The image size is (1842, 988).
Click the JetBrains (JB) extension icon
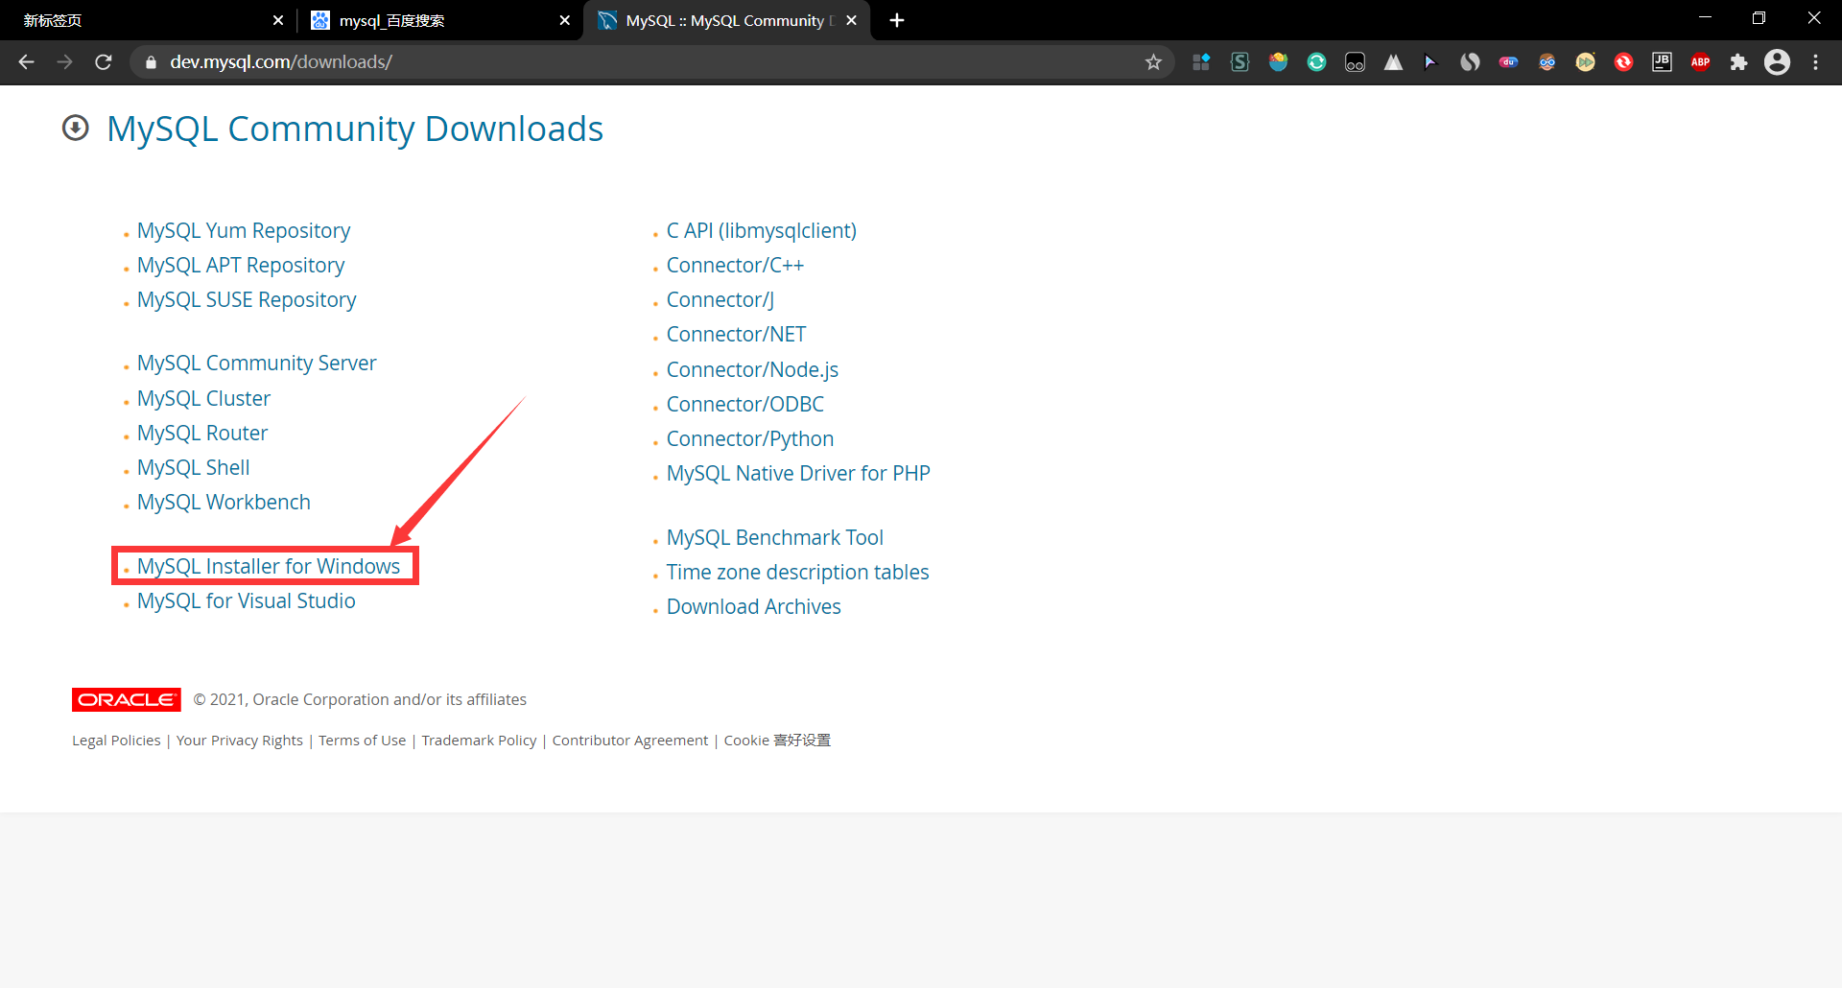1663,61
